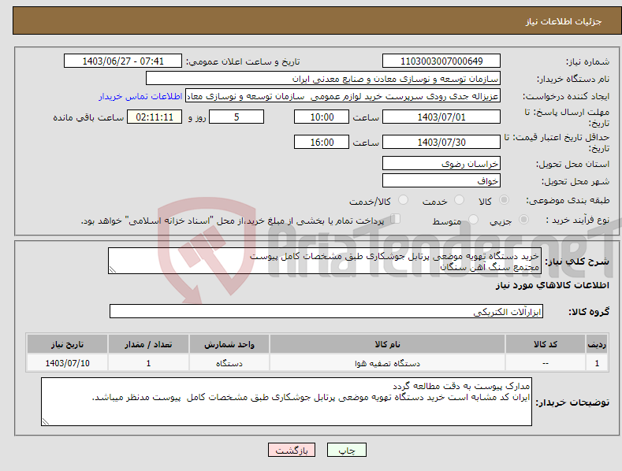
Task: Click the price validity date 1403/07/30
Action: [441, 142]
